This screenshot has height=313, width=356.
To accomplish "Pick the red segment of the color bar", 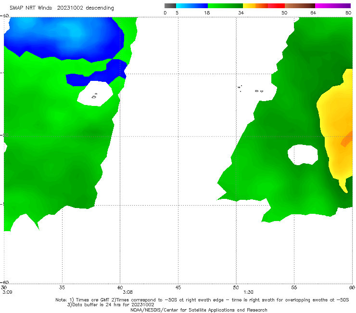I will [276, 6].
